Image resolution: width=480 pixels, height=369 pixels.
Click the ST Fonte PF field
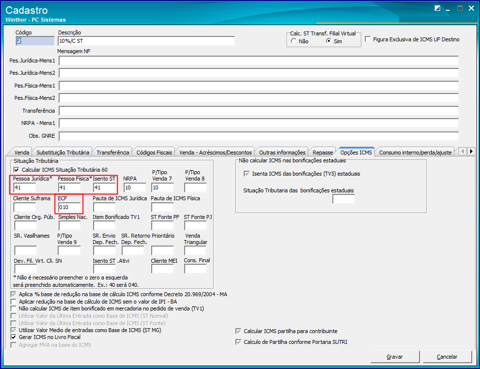[x=162, y=225]
